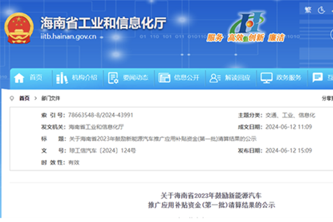333x222 pixels.
Task: Switch to traditional Chinese with 繁 icon
Action: pyautogui.click(x=308, y=10)
